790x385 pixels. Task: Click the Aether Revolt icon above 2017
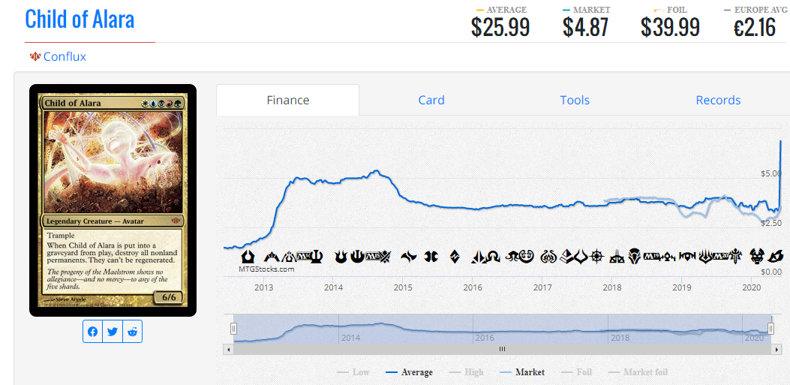[548, 257]
